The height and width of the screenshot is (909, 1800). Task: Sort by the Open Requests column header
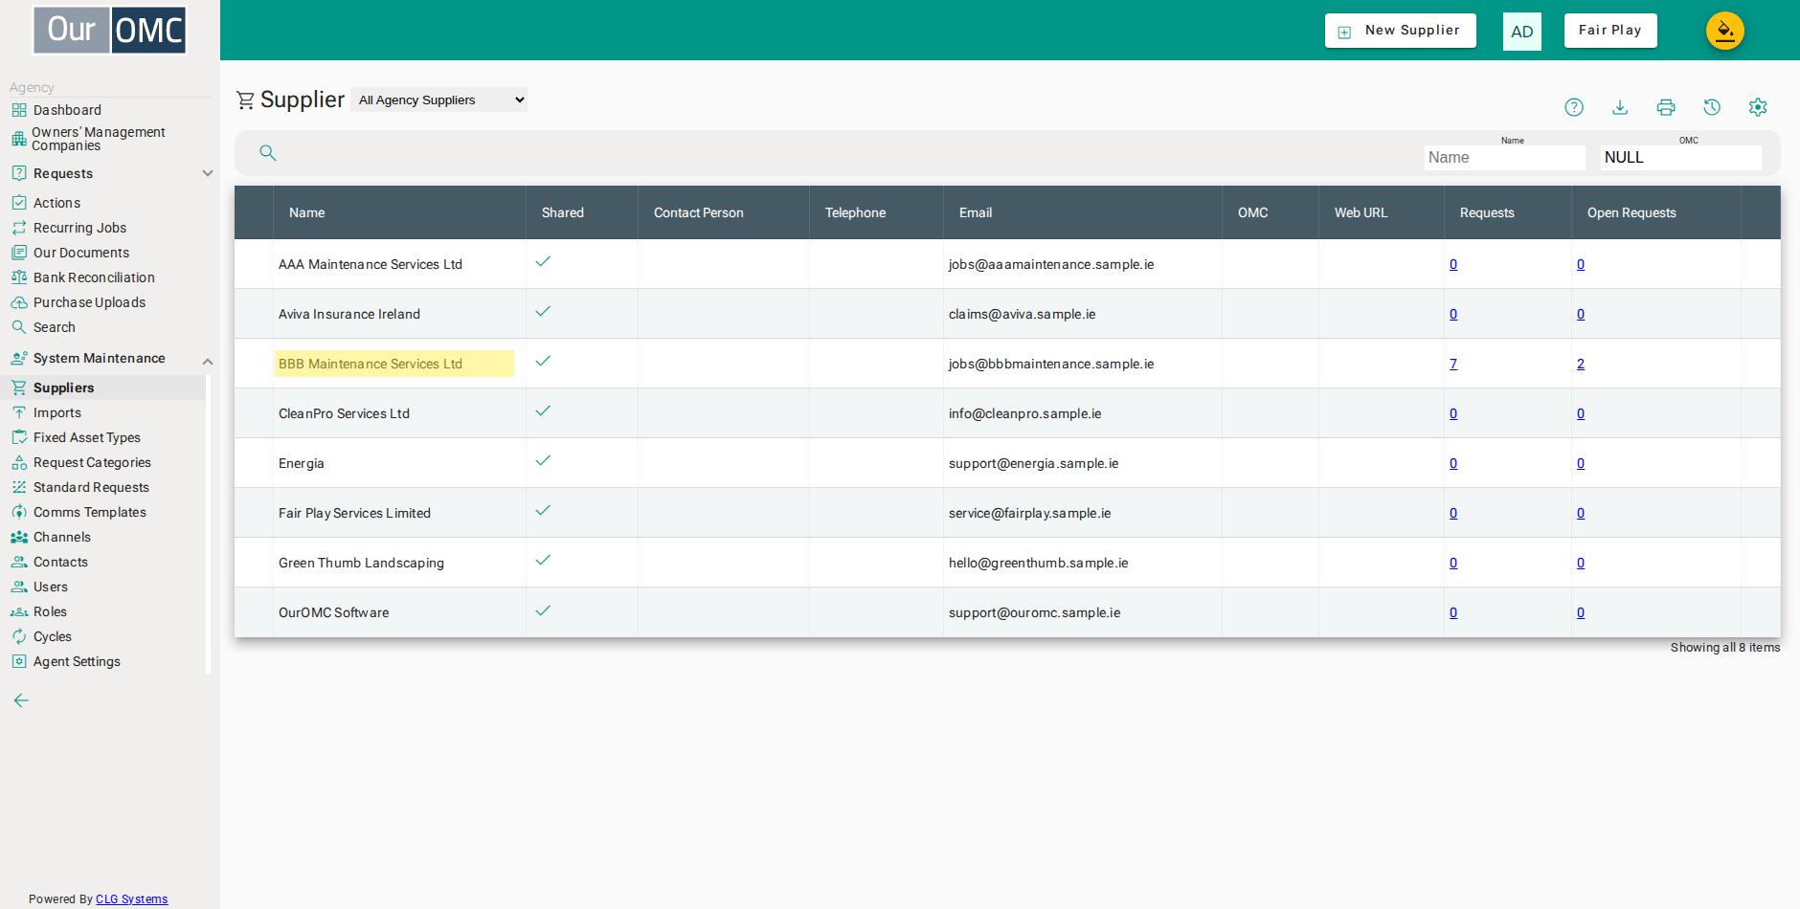coord(1631,212)
